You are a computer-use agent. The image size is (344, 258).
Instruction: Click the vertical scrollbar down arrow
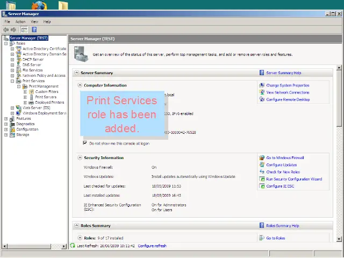point(339,239)
